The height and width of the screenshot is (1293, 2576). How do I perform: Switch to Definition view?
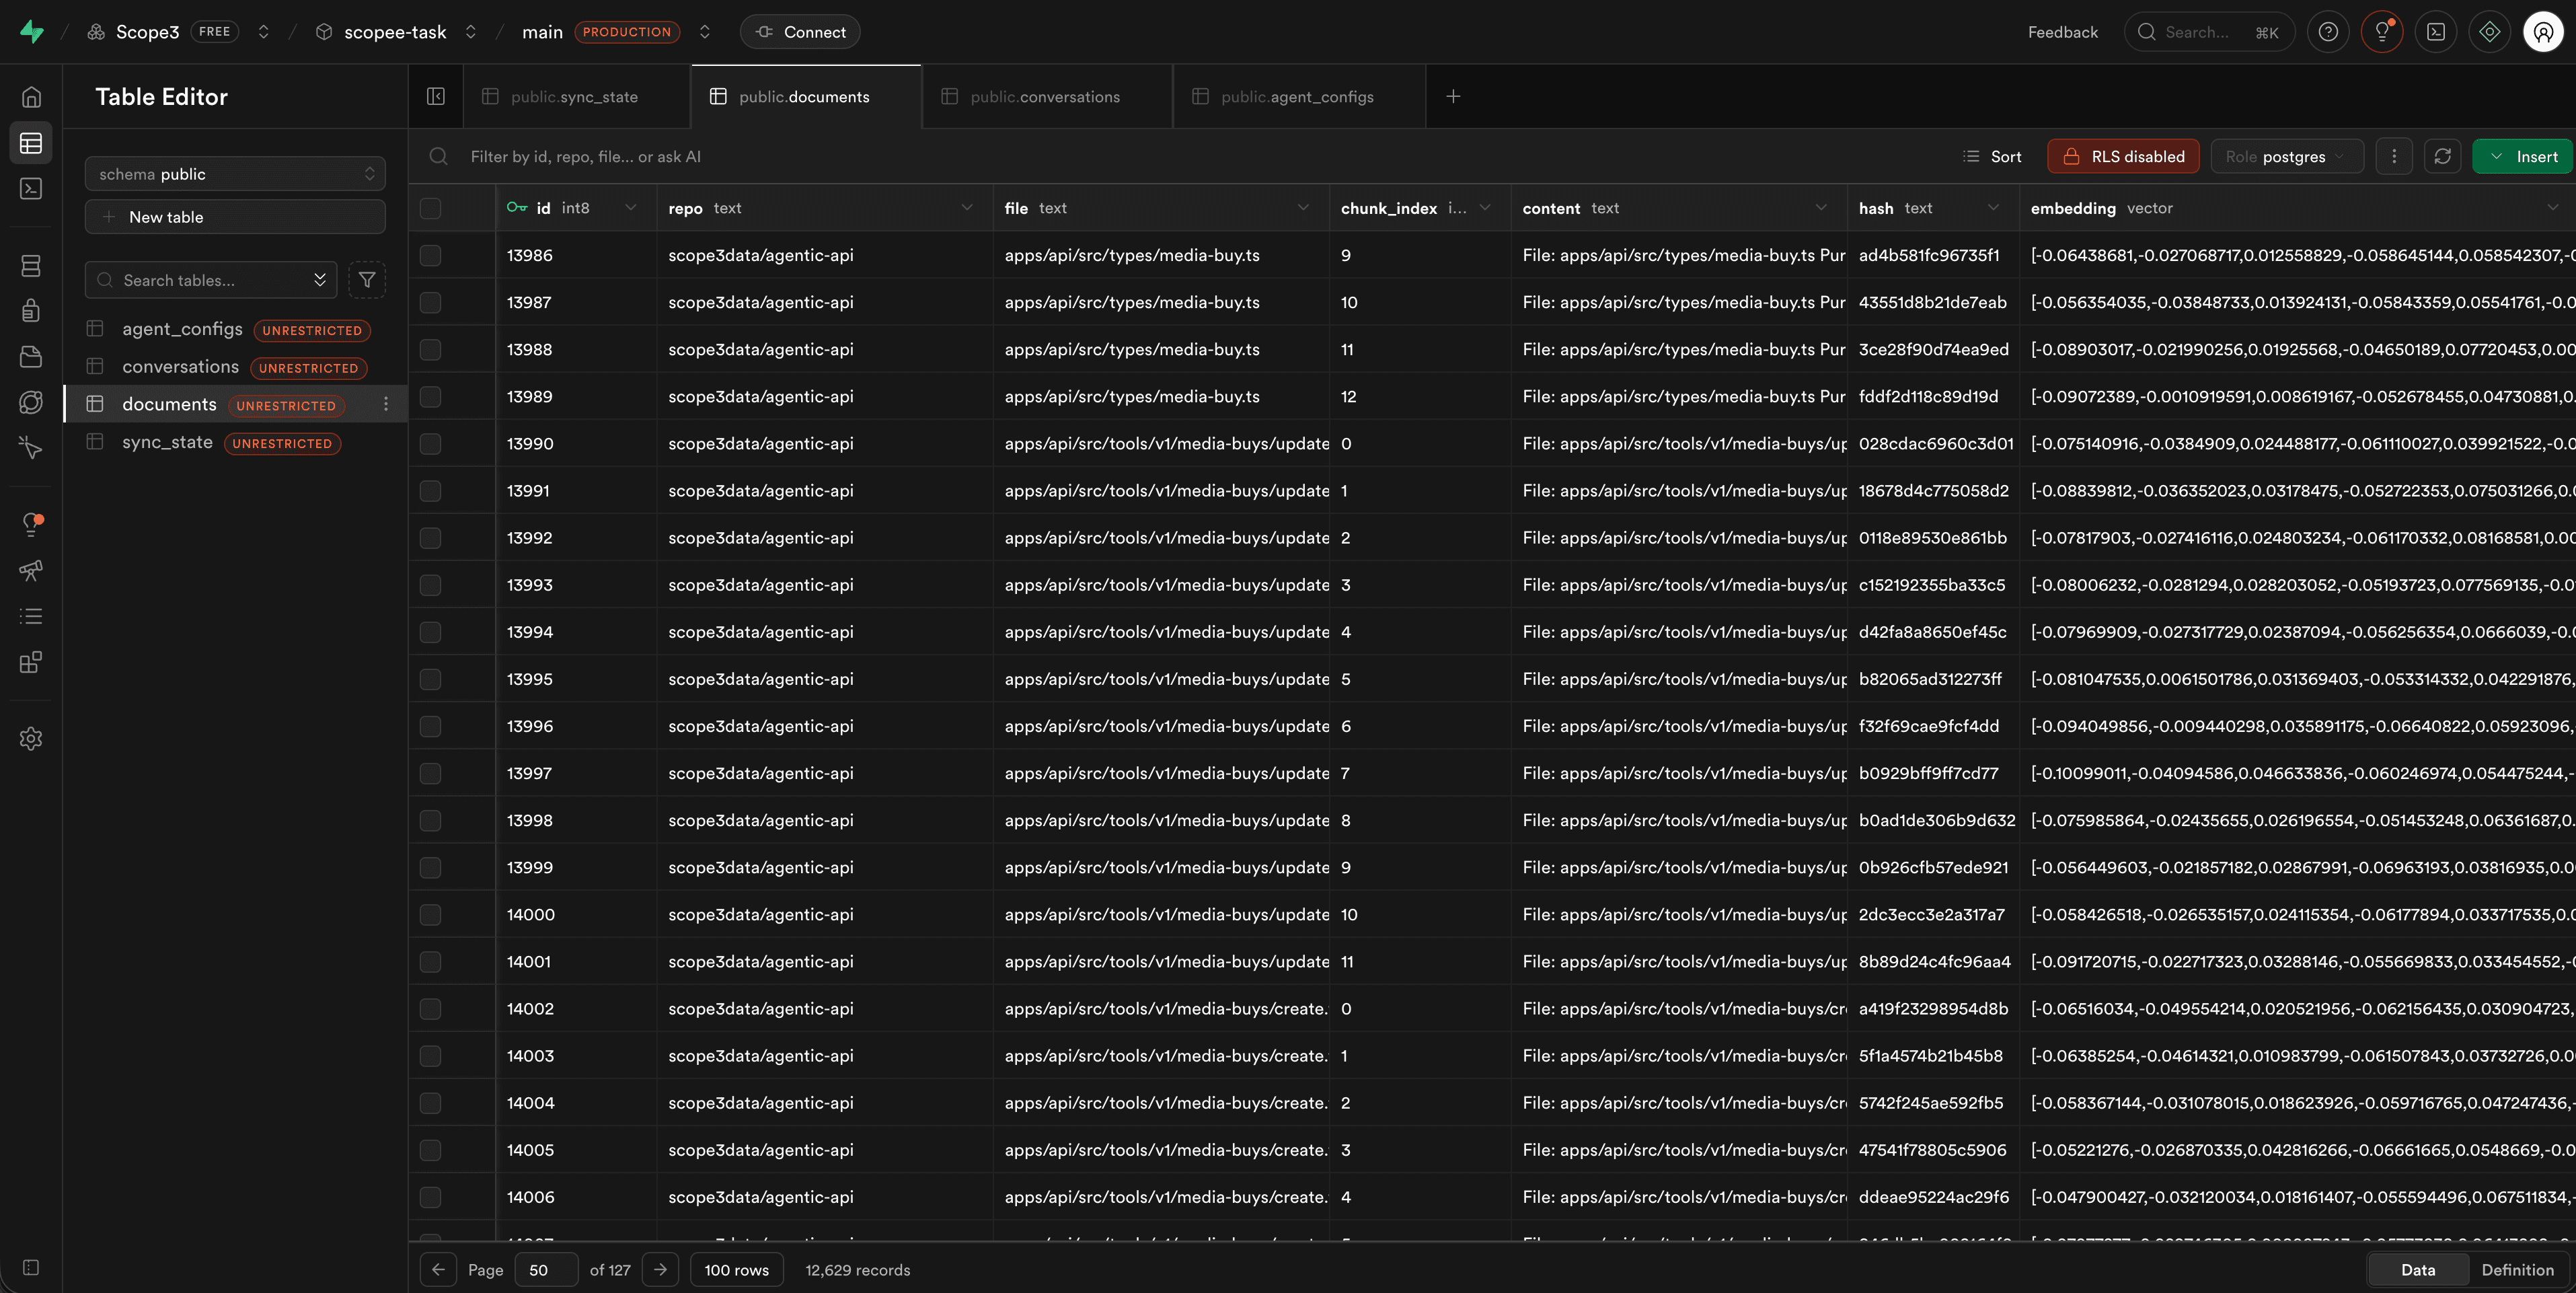point(2517,1270)
